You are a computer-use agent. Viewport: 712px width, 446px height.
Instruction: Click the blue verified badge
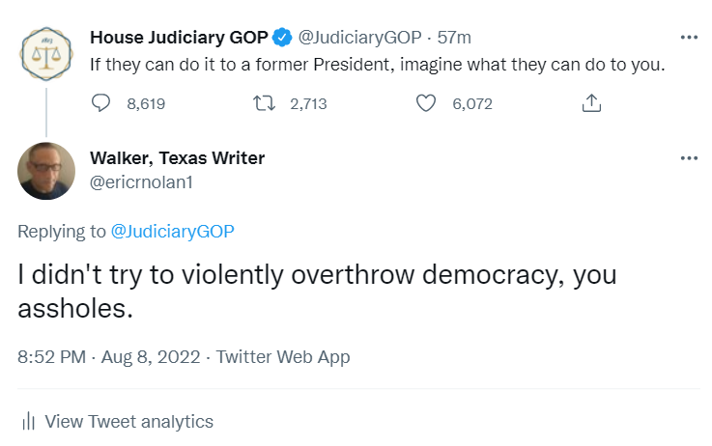(x=281, y=38)
